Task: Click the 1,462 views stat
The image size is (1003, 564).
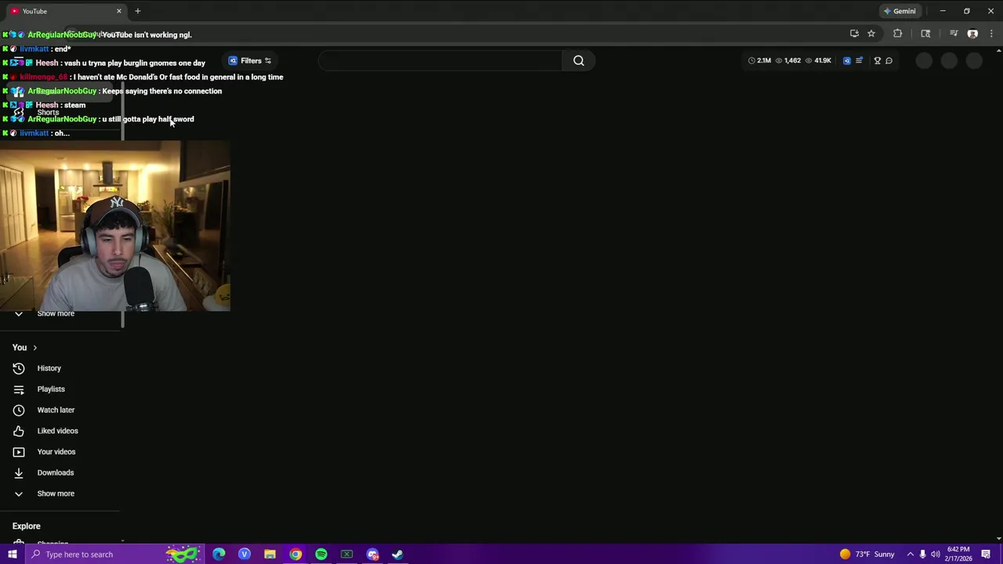Action: (x=788, y=60)
